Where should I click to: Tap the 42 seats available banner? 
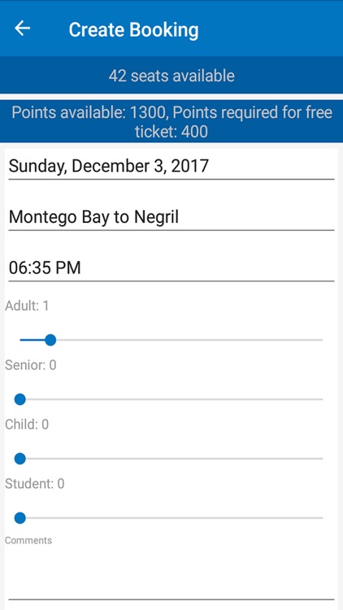point(171,76)
